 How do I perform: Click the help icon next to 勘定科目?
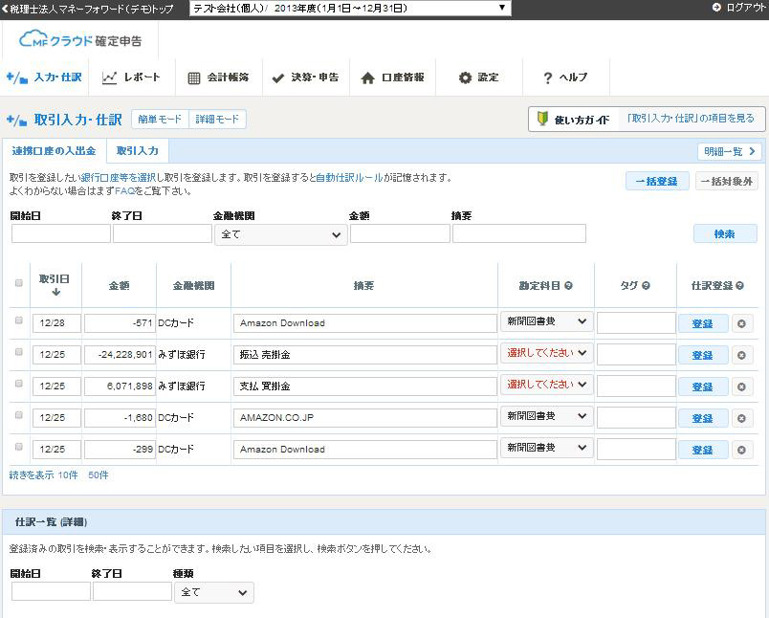(568, 285)
